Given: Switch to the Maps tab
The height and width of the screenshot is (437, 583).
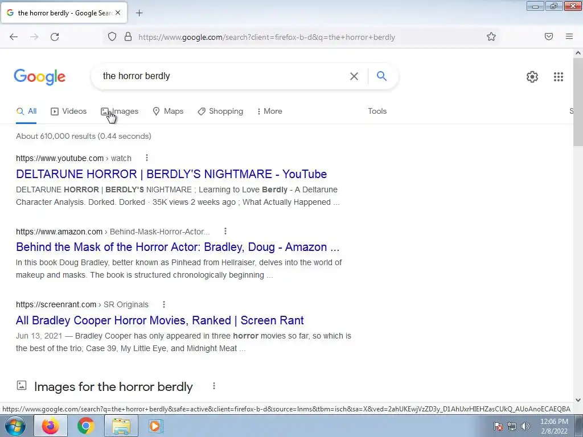Looking at the screenshot, I should [x=168, y=111].
